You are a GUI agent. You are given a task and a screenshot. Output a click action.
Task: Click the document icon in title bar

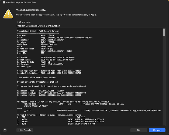tap(4, 2)
